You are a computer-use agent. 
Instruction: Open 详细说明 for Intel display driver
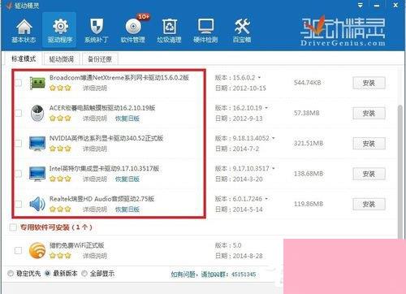[95, 179]
